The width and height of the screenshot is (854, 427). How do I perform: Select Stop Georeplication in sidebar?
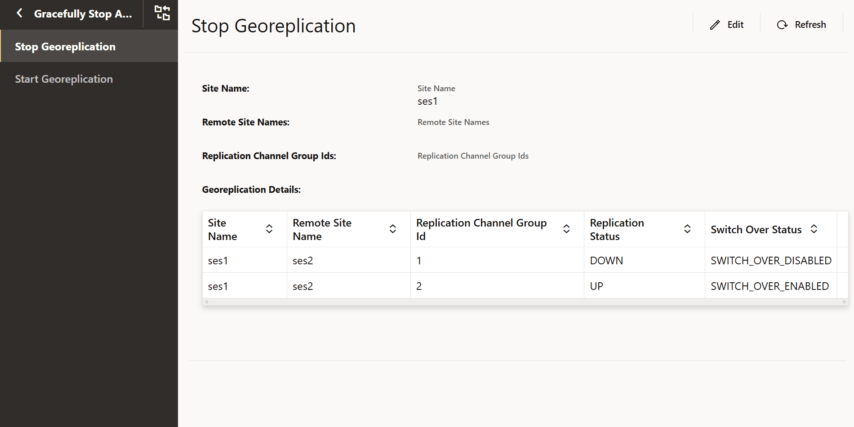89,46
